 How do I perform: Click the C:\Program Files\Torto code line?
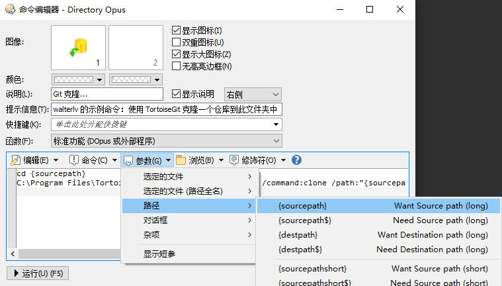[x=69, y=183]
